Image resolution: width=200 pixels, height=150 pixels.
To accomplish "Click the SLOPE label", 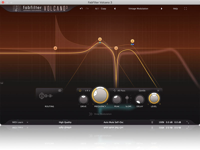I will point(128,106).
